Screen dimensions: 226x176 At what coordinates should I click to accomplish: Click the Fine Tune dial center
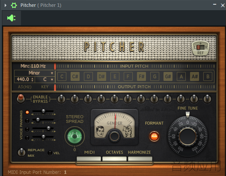(187, 136)
